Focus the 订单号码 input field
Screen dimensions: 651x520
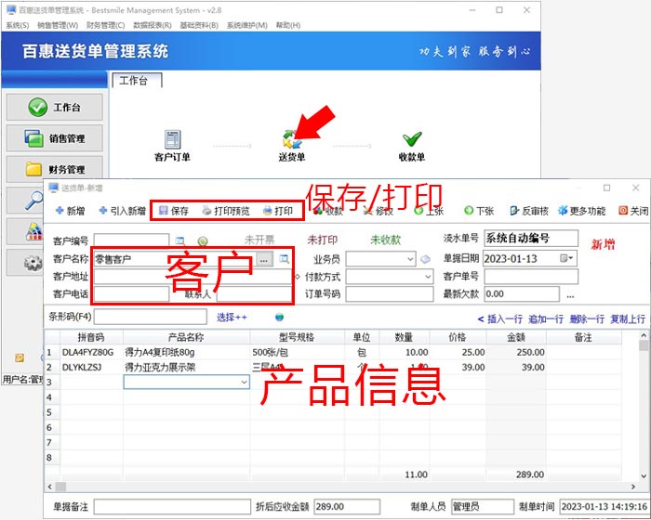390,294
